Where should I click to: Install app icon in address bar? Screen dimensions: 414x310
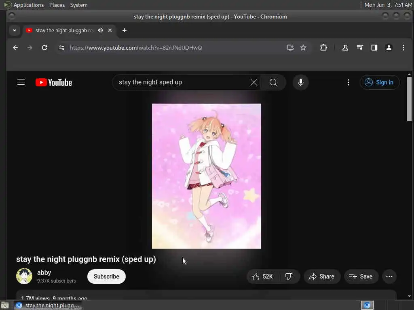(290, 48)
